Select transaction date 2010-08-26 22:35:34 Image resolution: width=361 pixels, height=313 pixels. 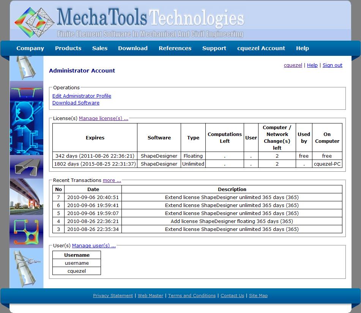coord(93,229)
